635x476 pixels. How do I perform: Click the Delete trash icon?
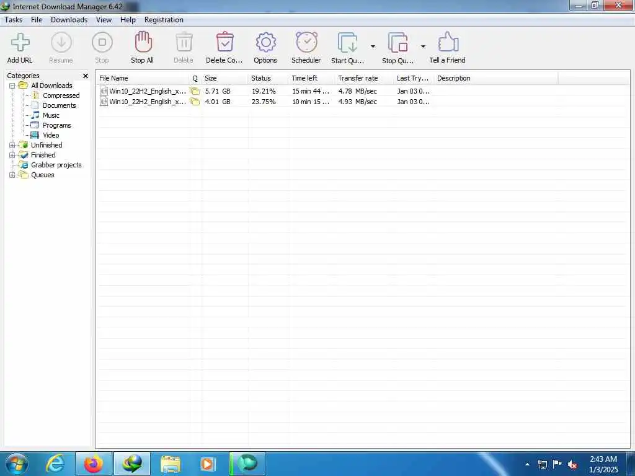click(184, 42)
